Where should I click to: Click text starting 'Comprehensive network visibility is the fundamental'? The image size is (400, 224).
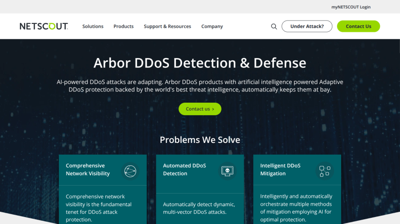(99, 208)
